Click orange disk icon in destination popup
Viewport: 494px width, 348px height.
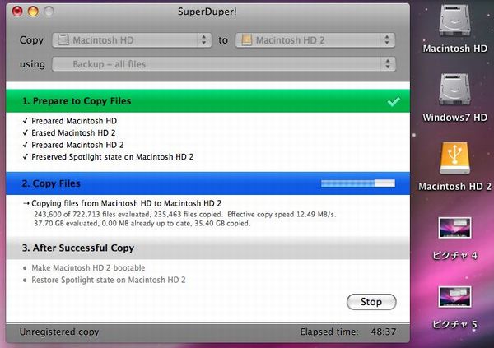pyautogui.click(x=247, y=40)
